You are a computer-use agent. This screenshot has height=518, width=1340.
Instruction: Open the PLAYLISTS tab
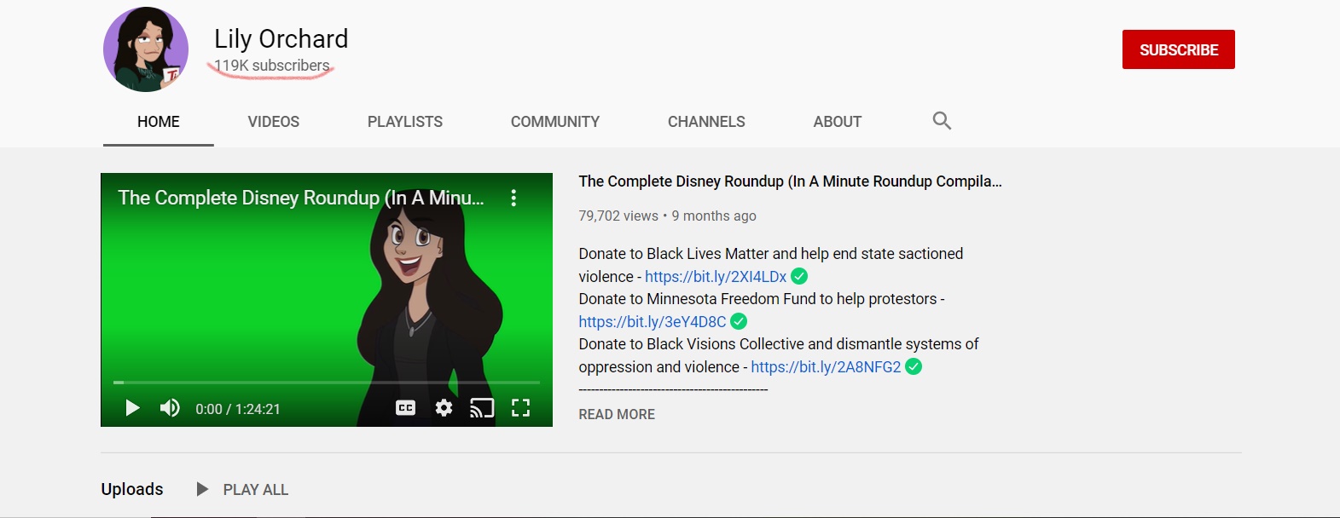tap(405, 122)
